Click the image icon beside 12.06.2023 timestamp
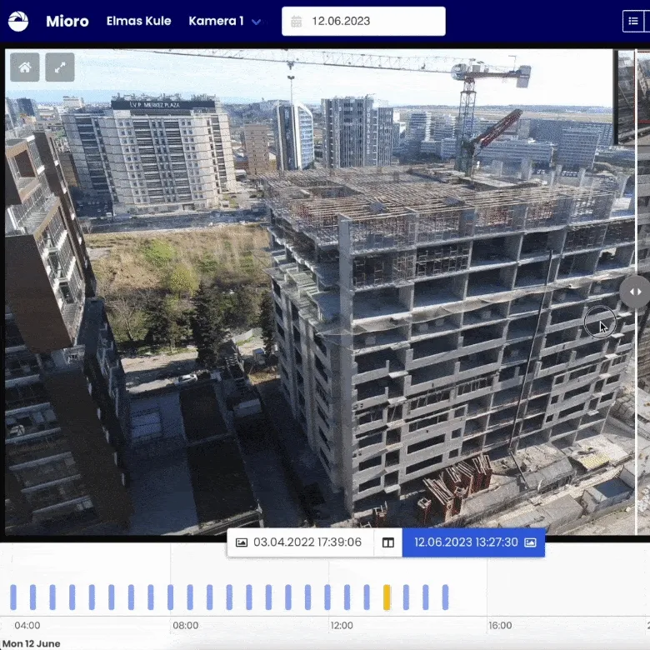The height and width of the screenshot is (650, 650). pyautogui.click(x=529, y=542)
